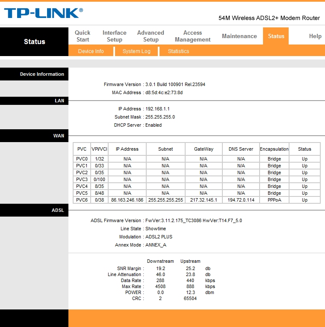Image resolution: width=325 pixels, height=327 pixels.
Task: Click the DNS Server column header
Action: pyautogui.click(x=241, y=149)
